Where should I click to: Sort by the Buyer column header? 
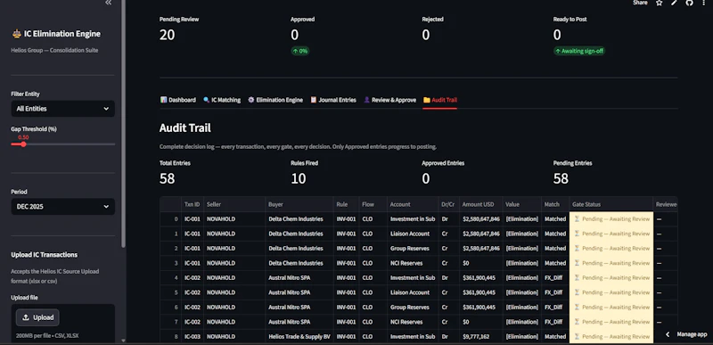click(x=299, y=204)
